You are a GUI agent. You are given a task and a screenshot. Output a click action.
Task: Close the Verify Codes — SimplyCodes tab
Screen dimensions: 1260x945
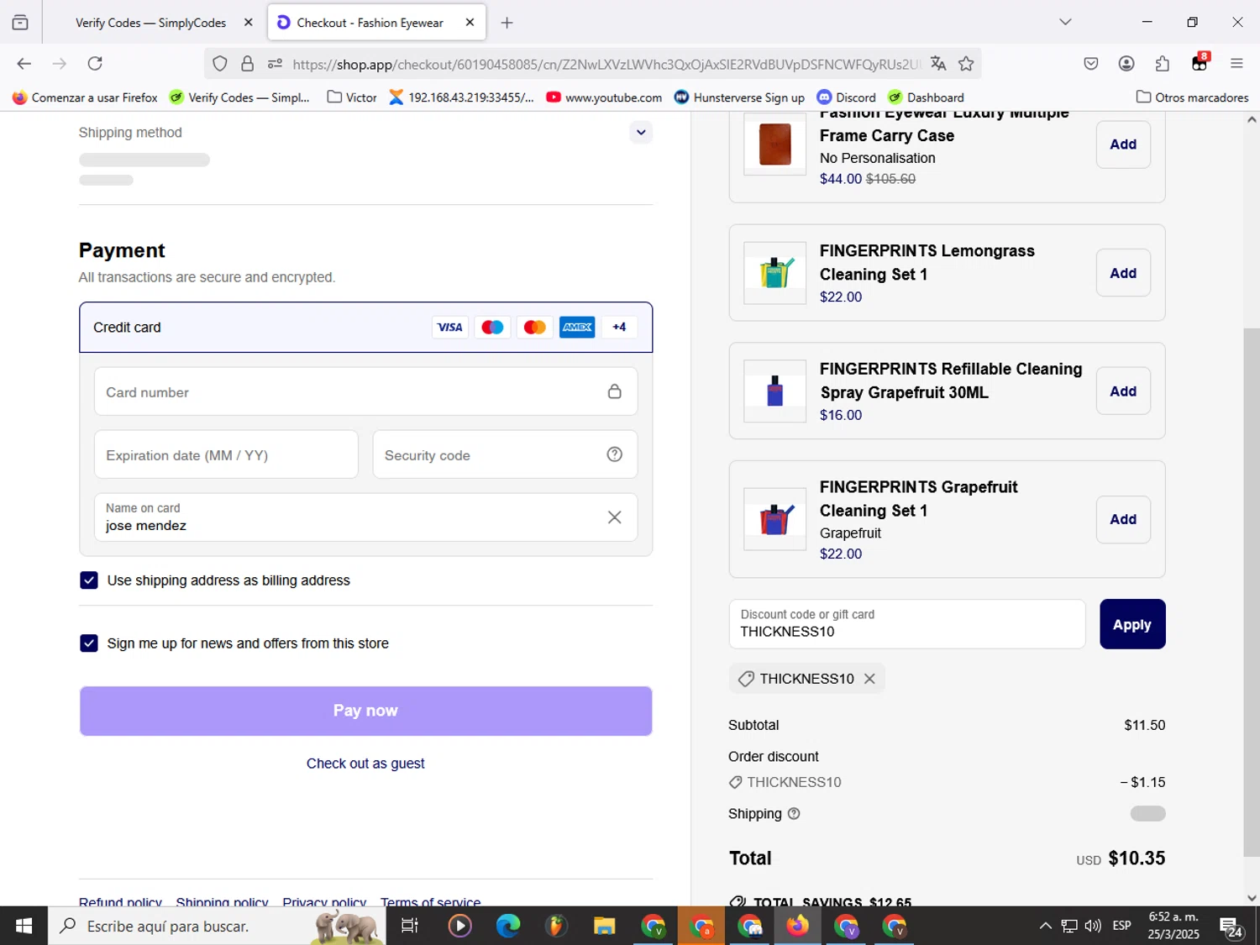pyautogui.click(x=248, y=23)
